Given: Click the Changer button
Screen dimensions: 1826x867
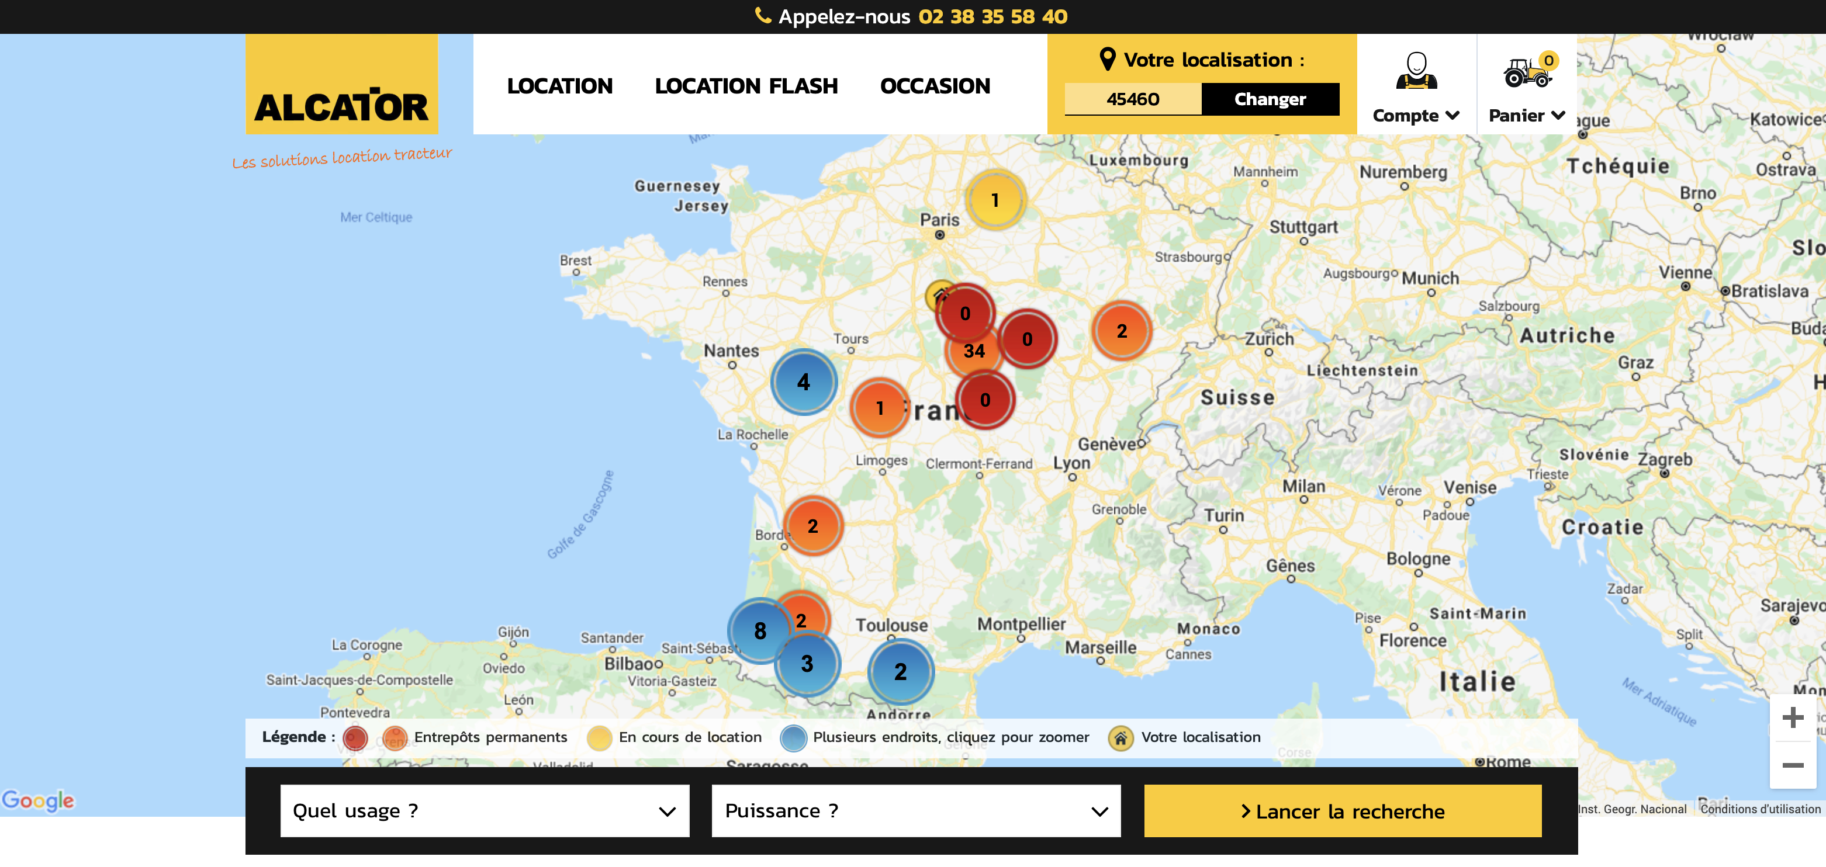Looking at the screenshot, I should (x=1270, y=99).
